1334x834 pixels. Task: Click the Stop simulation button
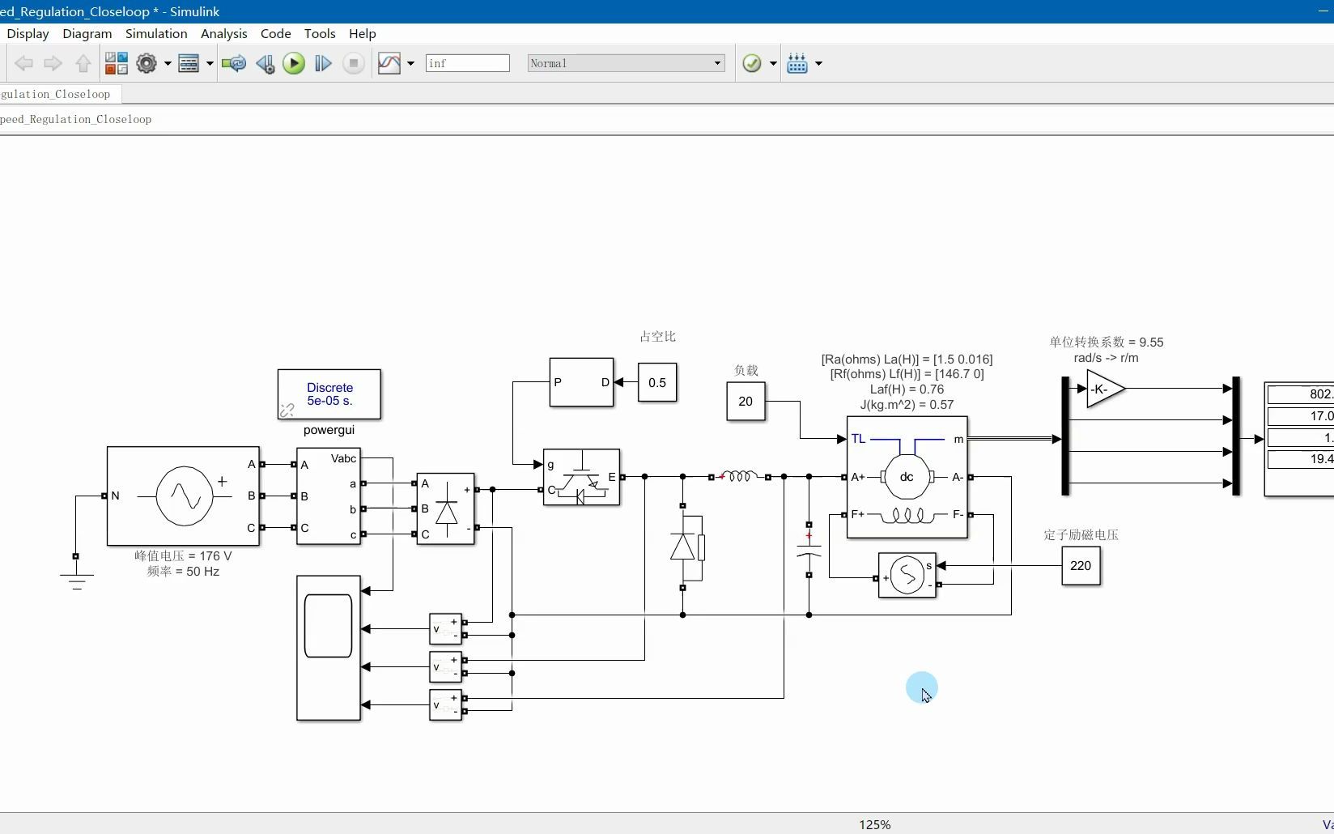(x=353, y=63)
